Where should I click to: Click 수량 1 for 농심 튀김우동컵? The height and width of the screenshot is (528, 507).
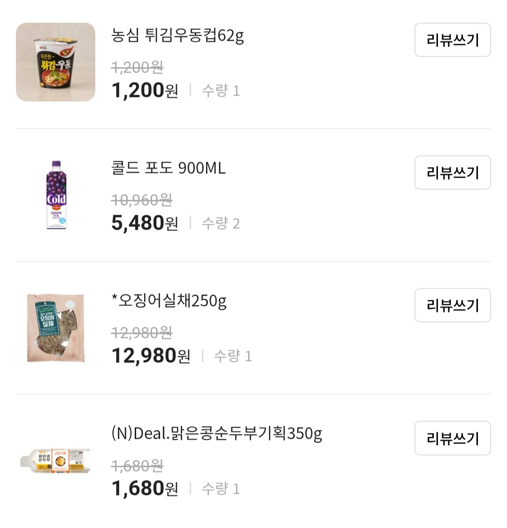pos(221,91)
